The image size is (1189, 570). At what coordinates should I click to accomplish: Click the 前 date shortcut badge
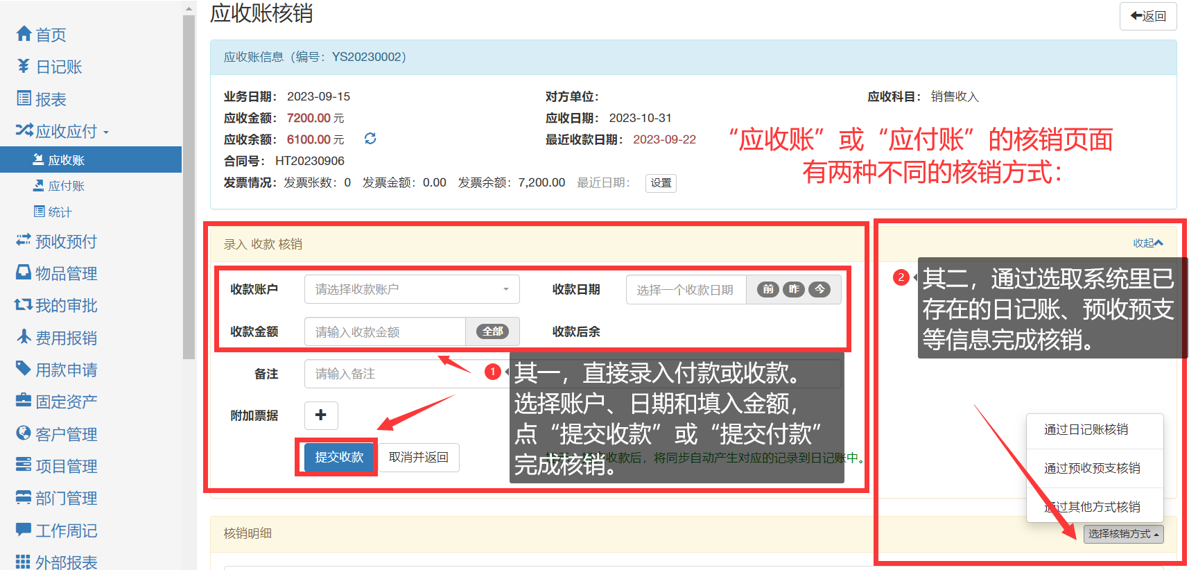pyautogui.click(x=768, y=290)
